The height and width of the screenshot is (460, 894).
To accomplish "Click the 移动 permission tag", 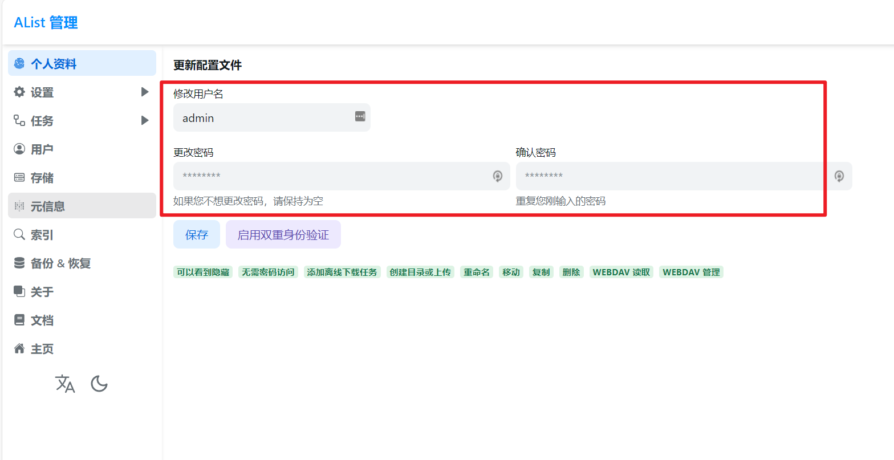I will [x=511, y=272].
